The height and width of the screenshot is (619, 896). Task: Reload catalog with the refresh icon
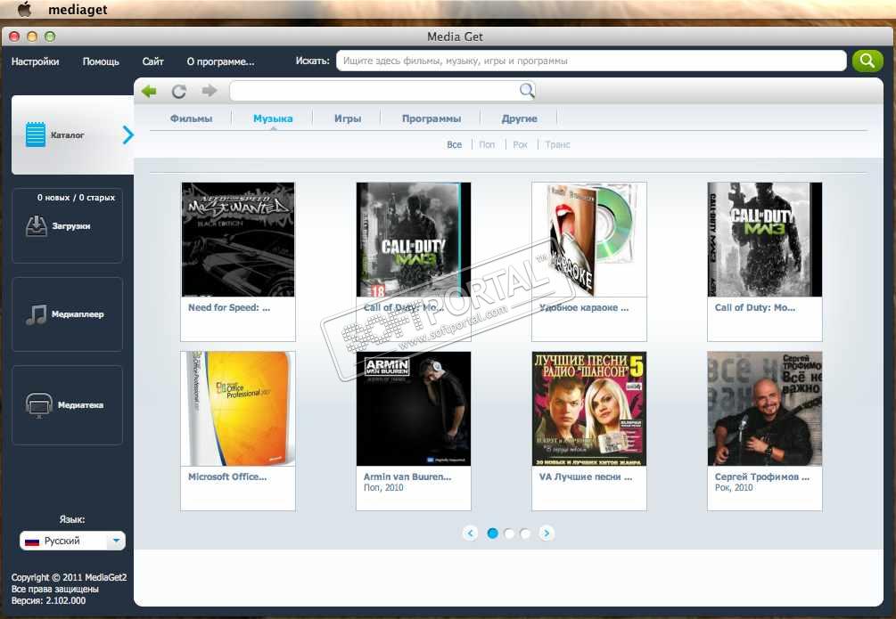pos(179,91)
